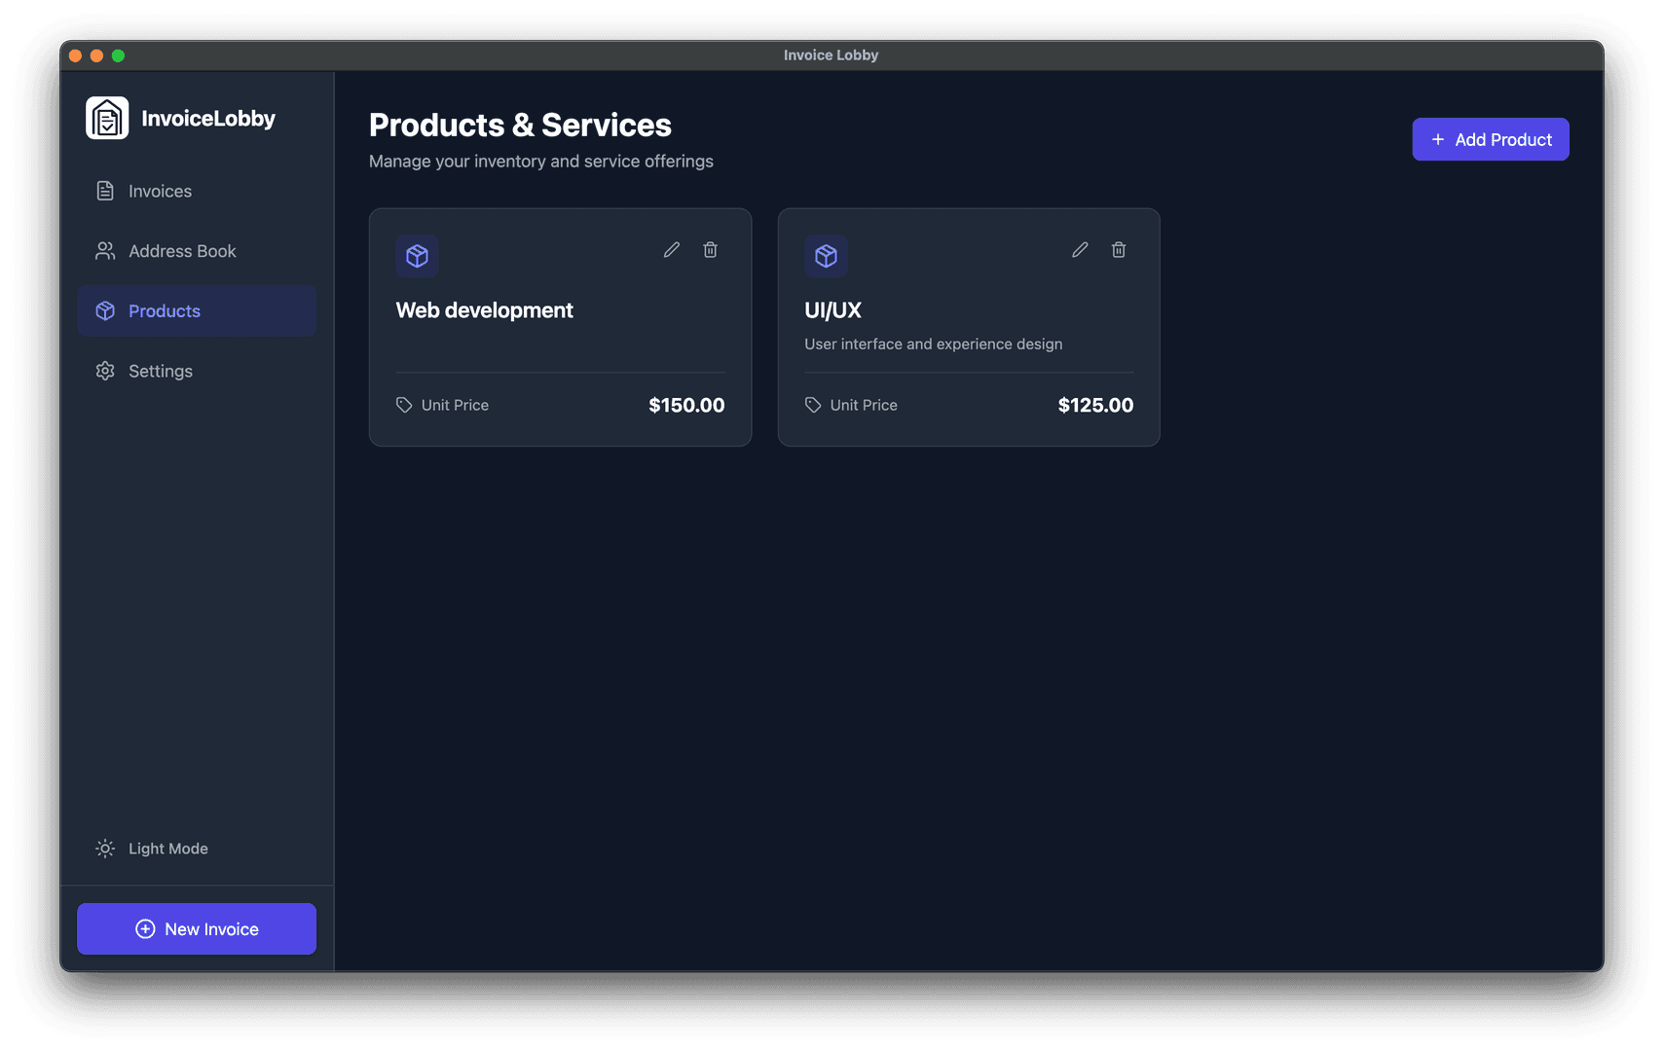This screenshot has height=1051, width=1664.
Task: Click the InvoiceLobby logo icon
Action: tap(107, 118)
